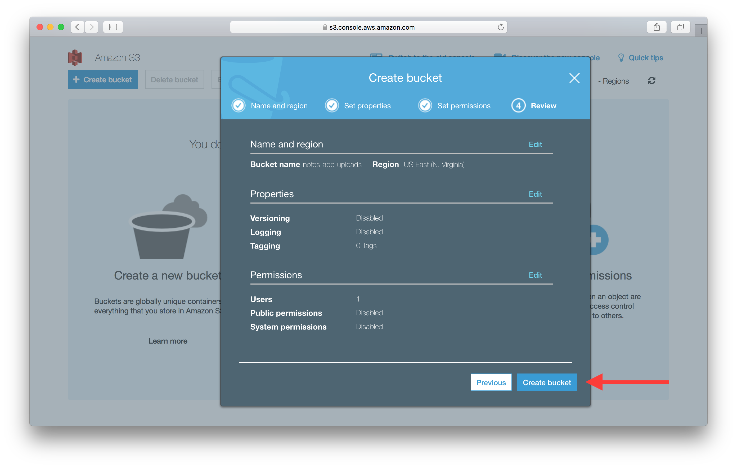Click the Safari address bar
737x468 pixels.
click(368, 27)
